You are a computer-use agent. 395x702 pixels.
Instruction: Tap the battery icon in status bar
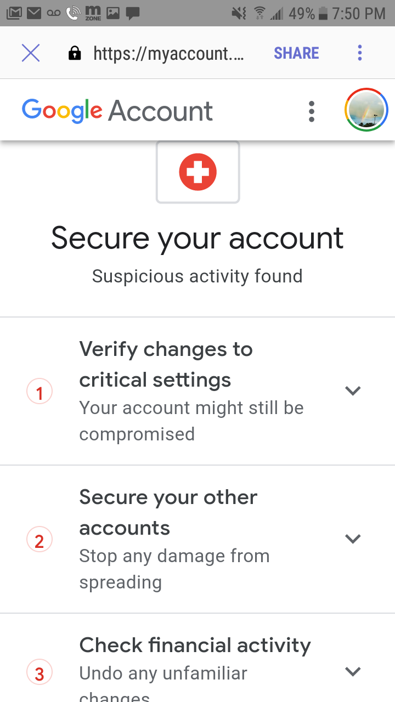(324, 13)
